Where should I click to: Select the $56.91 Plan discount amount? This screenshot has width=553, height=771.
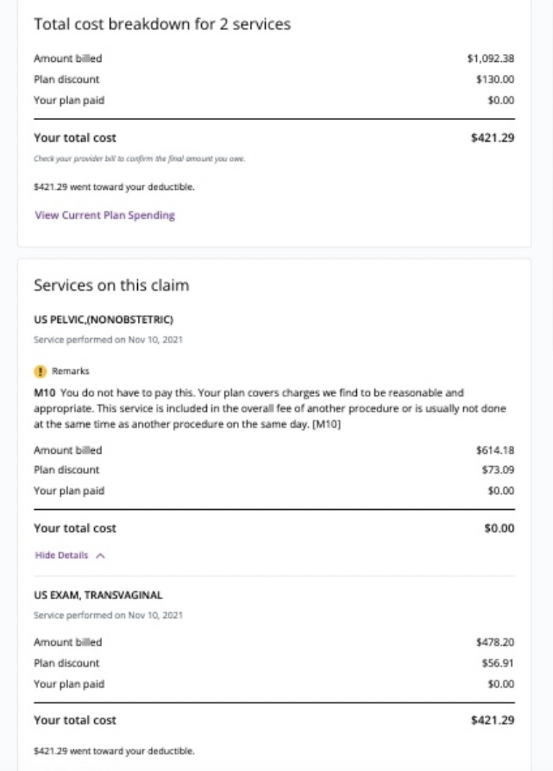click(498, 662)
